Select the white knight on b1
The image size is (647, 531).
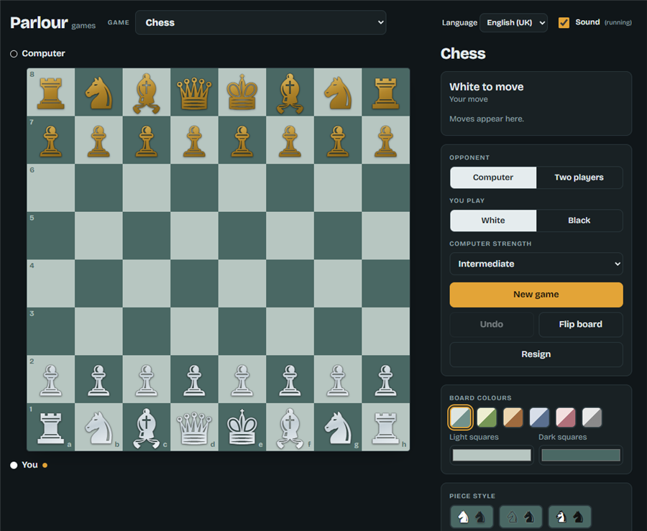click(98, 427)
